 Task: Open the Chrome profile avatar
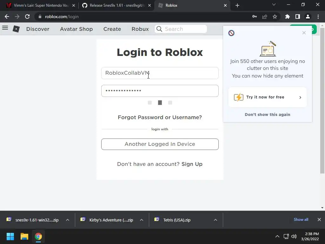308,17
